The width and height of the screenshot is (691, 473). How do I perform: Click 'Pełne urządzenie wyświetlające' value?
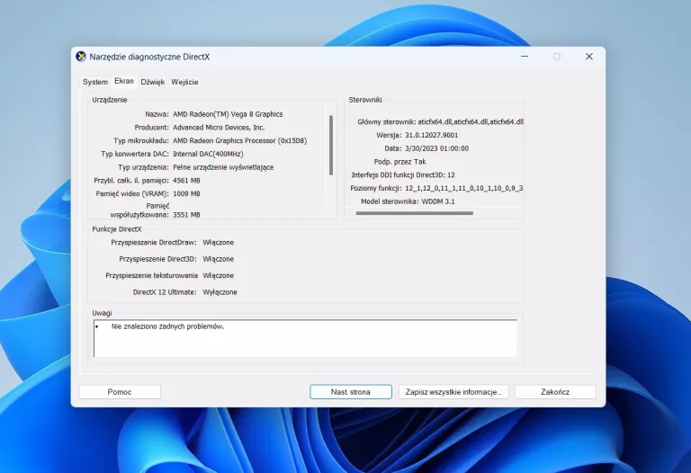coord(223,167)
